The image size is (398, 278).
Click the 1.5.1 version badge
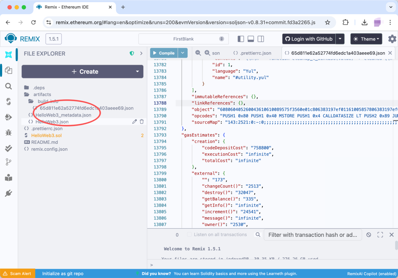pyautogui.click(x=53, y=39)
